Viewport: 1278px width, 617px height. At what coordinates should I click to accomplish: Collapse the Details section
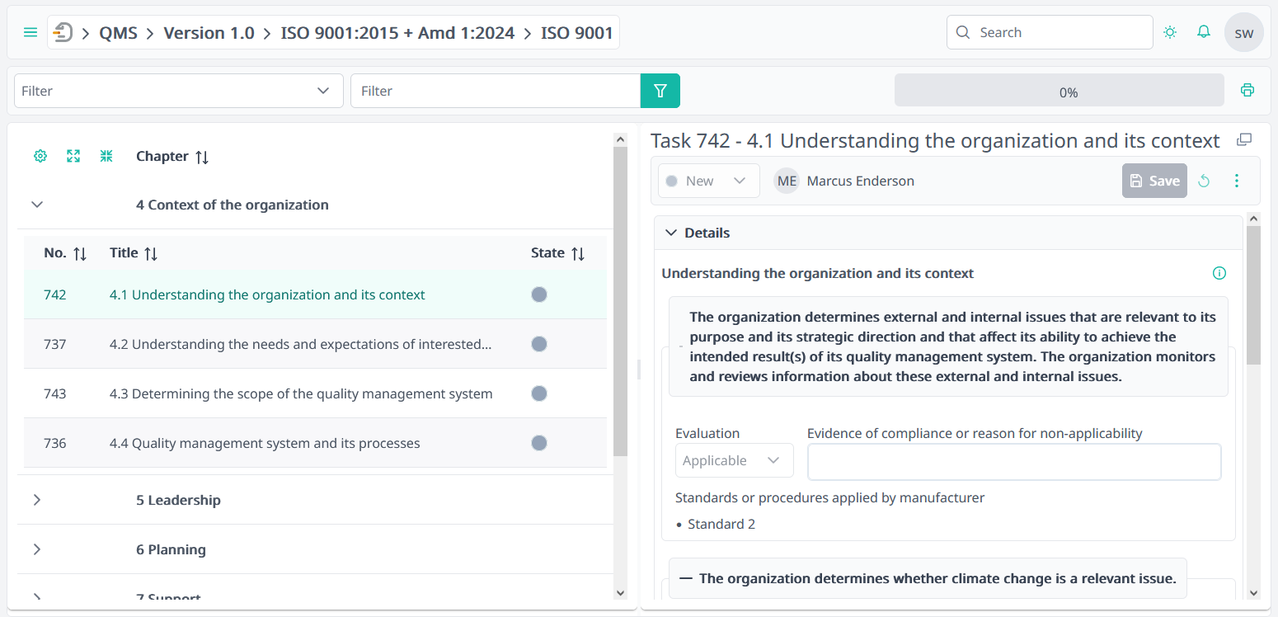click(x=671, y=233)
